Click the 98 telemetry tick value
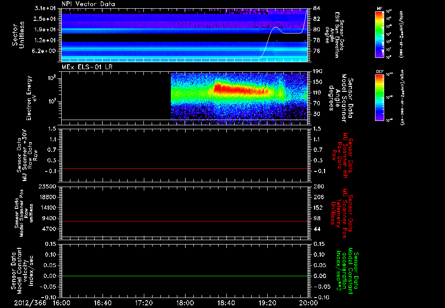The height and width of the screenshot is (308, 445). coord(317,218)
